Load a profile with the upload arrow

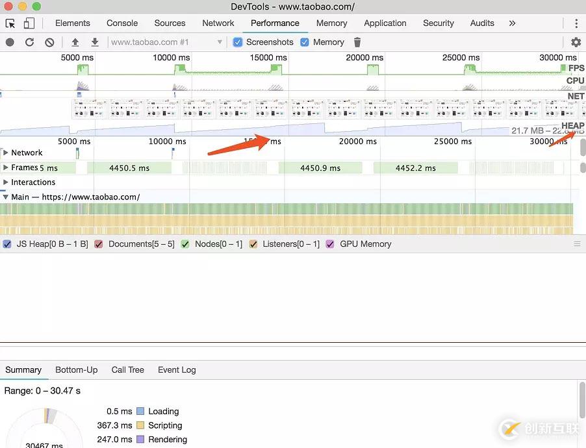[x=75, y=42]
